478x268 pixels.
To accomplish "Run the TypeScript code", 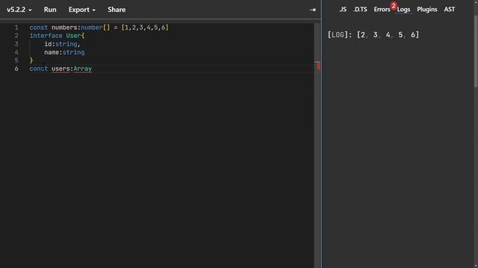I will (50, 10).
